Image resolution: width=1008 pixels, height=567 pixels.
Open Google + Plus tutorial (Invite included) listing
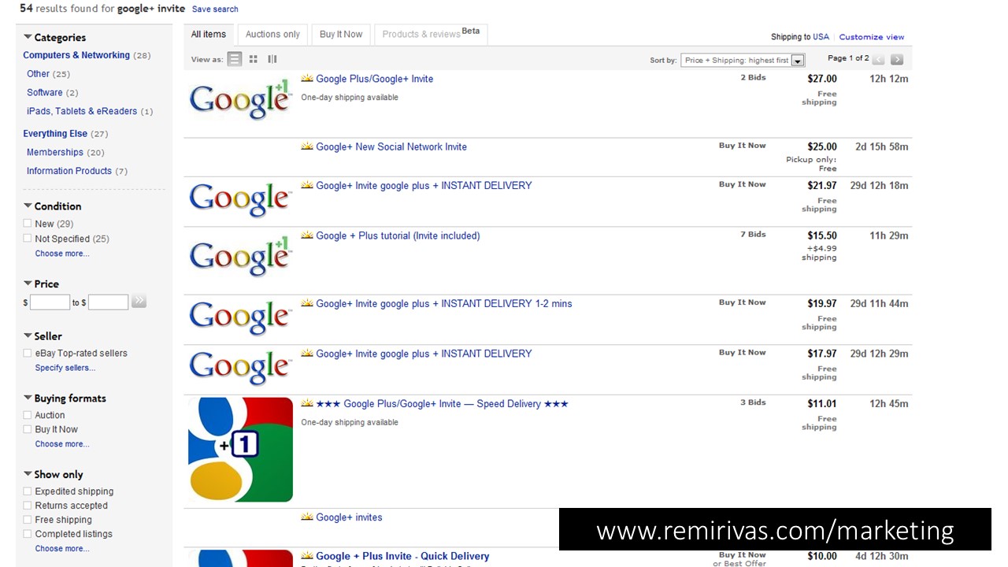pos(398,235)
